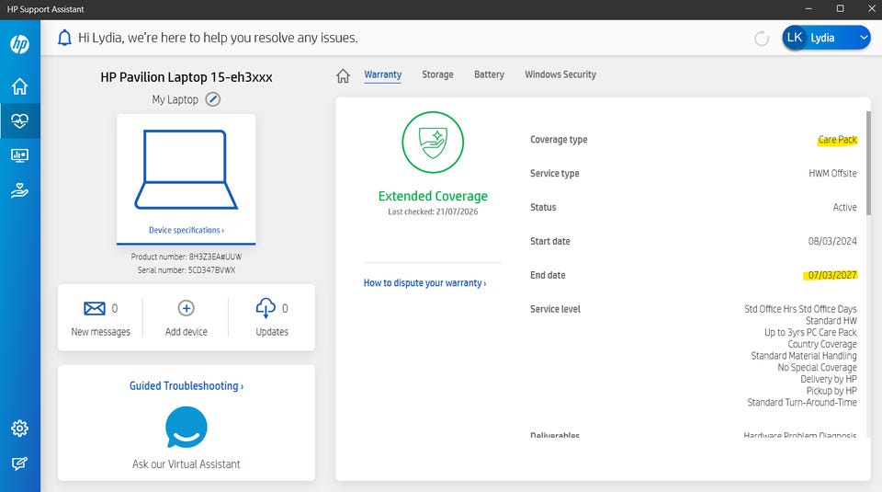This screenshot has width=882, height=492.
Task: Click the Pickup by HP line
Action: (x=831, y=391)
